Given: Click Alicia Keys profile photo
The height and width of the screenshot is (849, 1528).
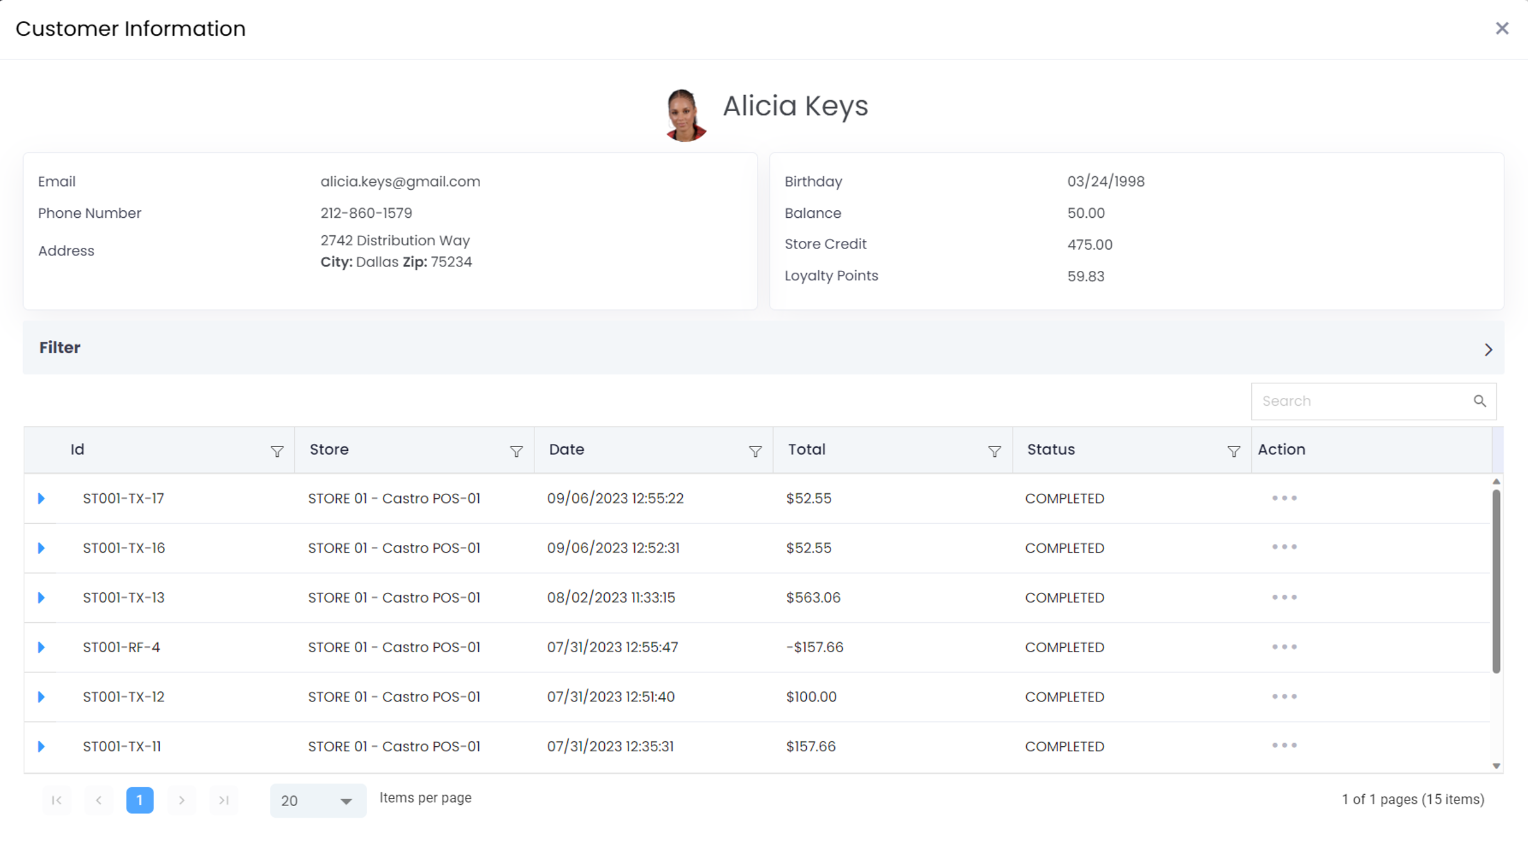Looking at the screenshot, I should pos(685,115).
